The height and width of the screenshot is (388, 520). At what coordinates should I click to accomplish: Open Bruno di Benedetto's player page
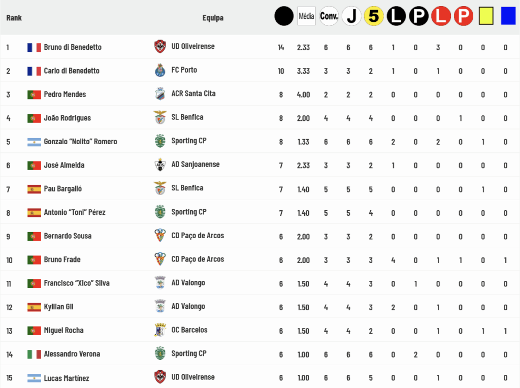73,47
